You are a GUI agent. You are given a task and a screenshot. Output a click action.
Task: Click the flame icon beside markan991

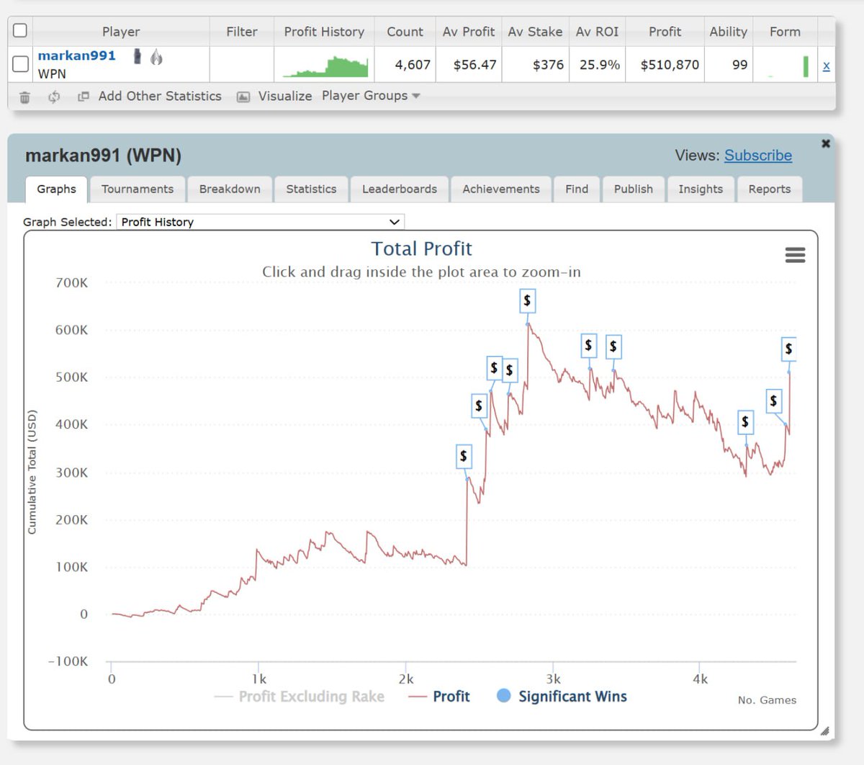pyautogui.click(x=156, y=55)
